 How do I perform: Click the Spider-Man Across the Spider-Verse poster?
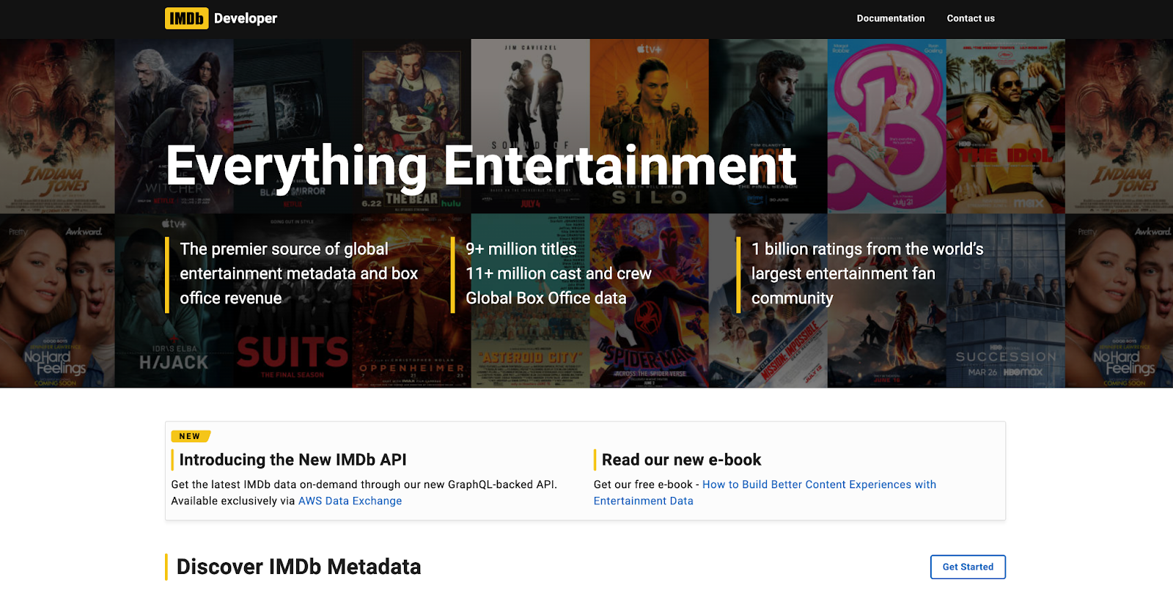(x=649, y=301)
